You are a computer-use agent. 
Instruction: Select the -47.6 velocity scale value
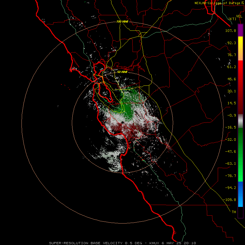(x=231, y=152)
